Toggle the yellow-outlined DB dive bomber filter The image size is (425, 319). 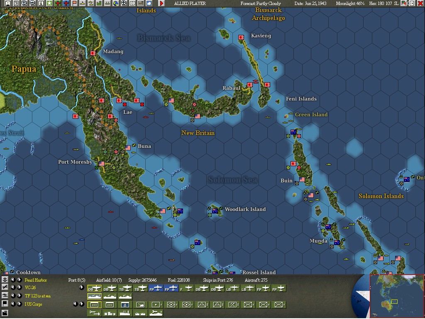click(94, 288)
